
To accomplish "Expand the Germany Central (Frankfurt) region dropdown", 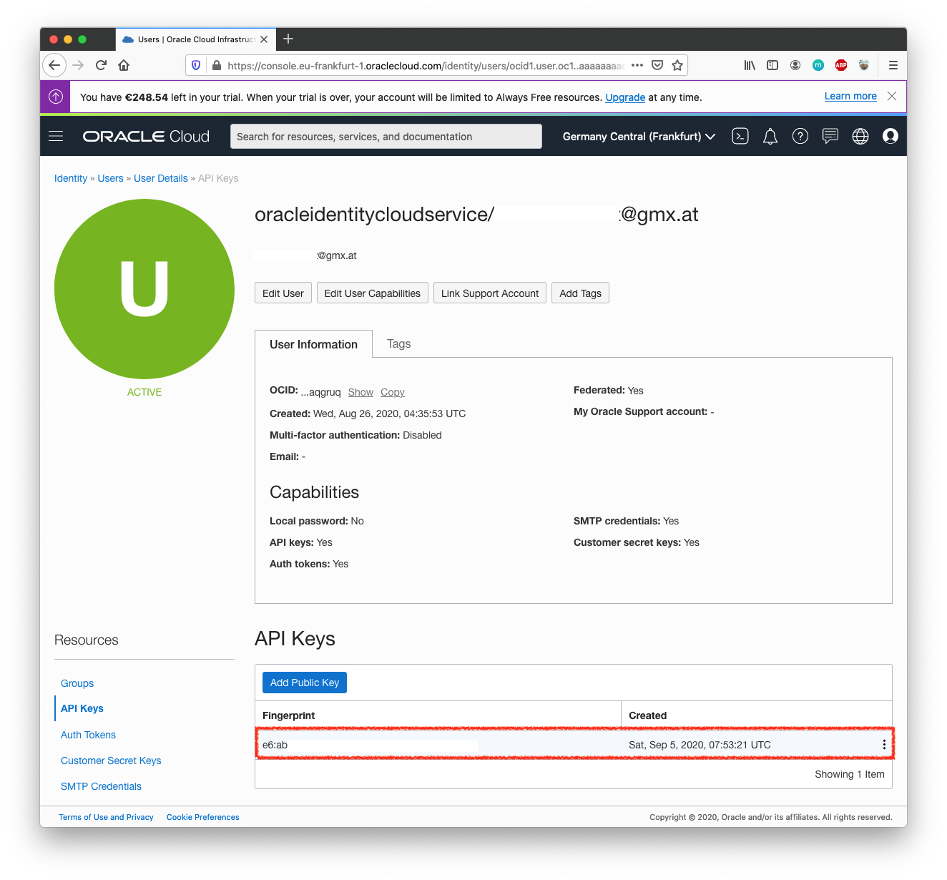I will pos(639,136).
